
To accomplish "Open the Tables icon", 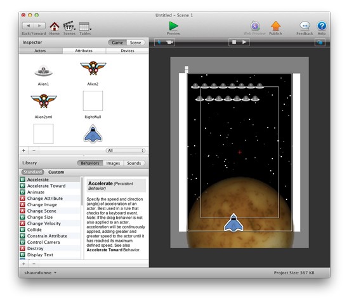I will tap(84, 26).
